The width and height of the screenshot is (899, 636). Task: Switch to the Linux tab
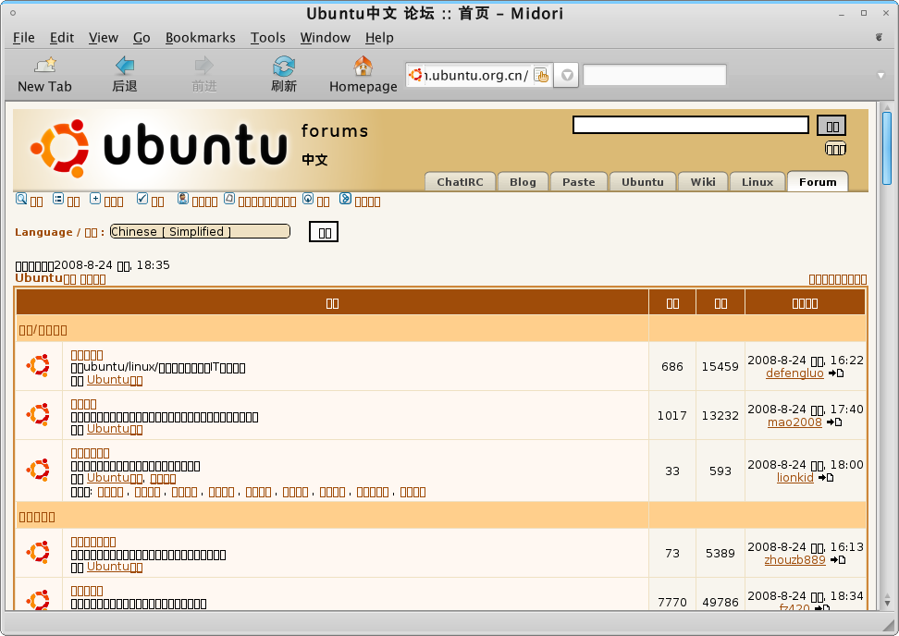[757, 181]
